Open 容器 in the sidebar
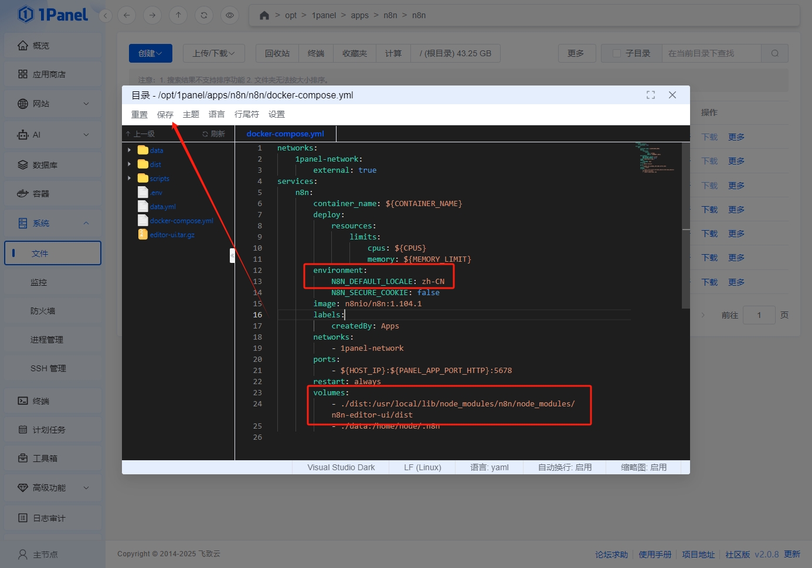Image resolution: width=812 pixels, height=568 pixels. pyautogui.click(x=53, y=194)
